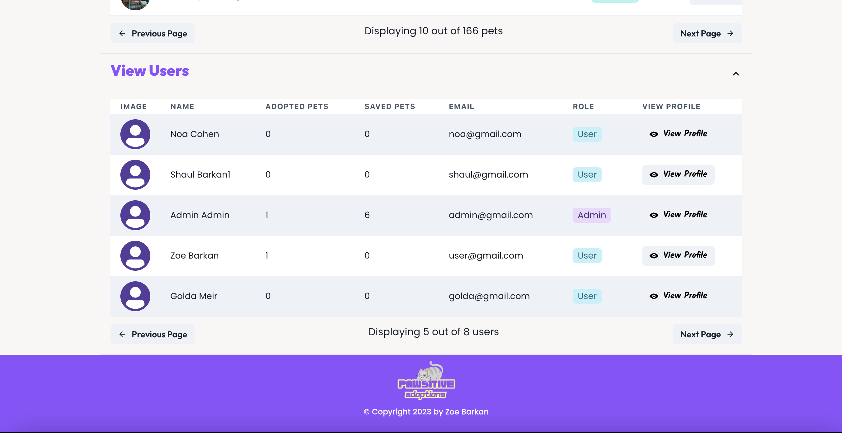
Task: Click Noa Cohen's avatar icon
Action: [135, 134]
